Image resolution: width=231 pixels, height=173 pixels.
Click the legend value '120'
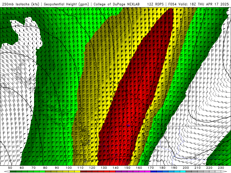point(92,168)
